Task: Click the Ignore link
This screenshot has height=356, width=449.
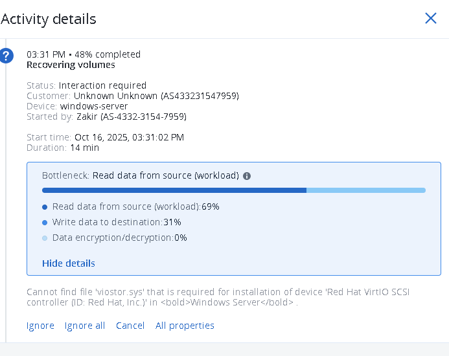Action: pos(40,326)
